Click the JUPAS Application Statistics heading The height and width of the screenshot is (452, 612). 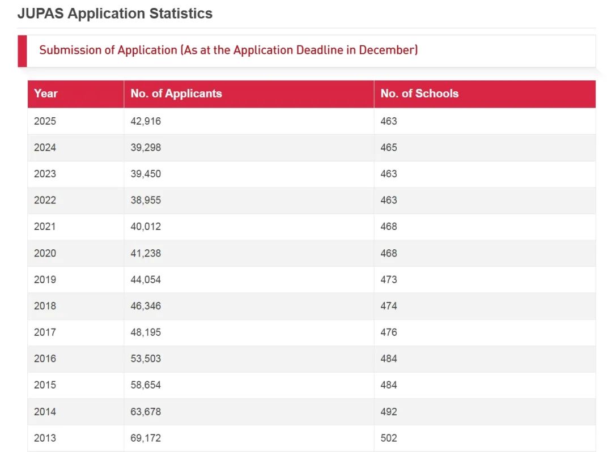point(114,14)
